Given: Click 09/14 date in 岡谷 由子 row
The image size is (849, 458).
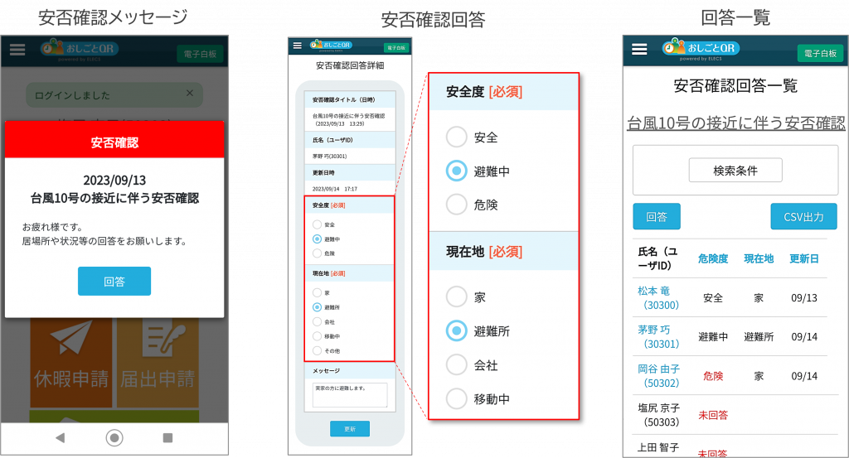Looking at the screenshot, I should point(804,376).
